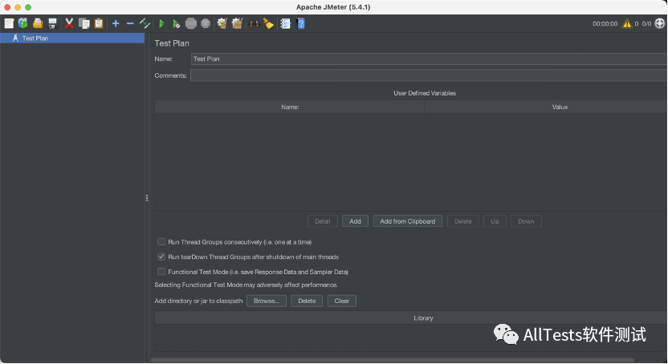The image size is (668, 364).
Task: Open Search using the binoculars icon
Action: point(255,23)
